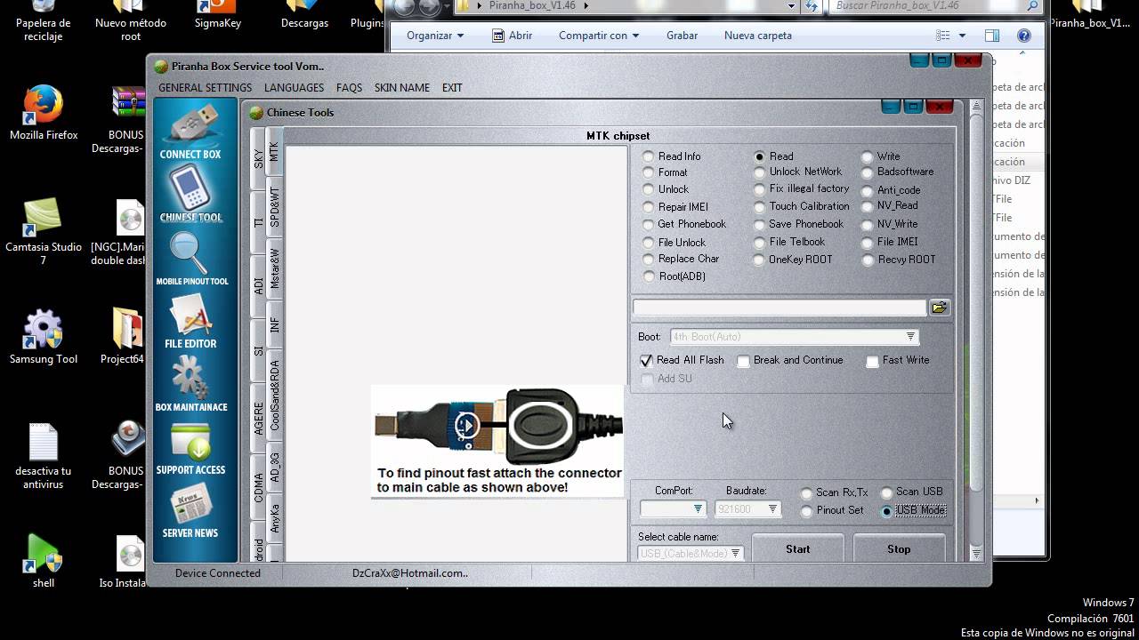The height and width of the screenshot is (640, 1139).
Task: Open Mozilla Firefox desktop shortcut
Action: [44, 113]
